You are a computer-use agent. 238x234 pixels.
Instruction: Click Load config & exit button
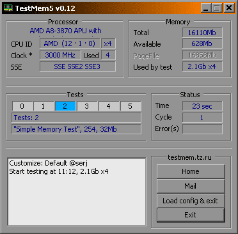[191, 201]
